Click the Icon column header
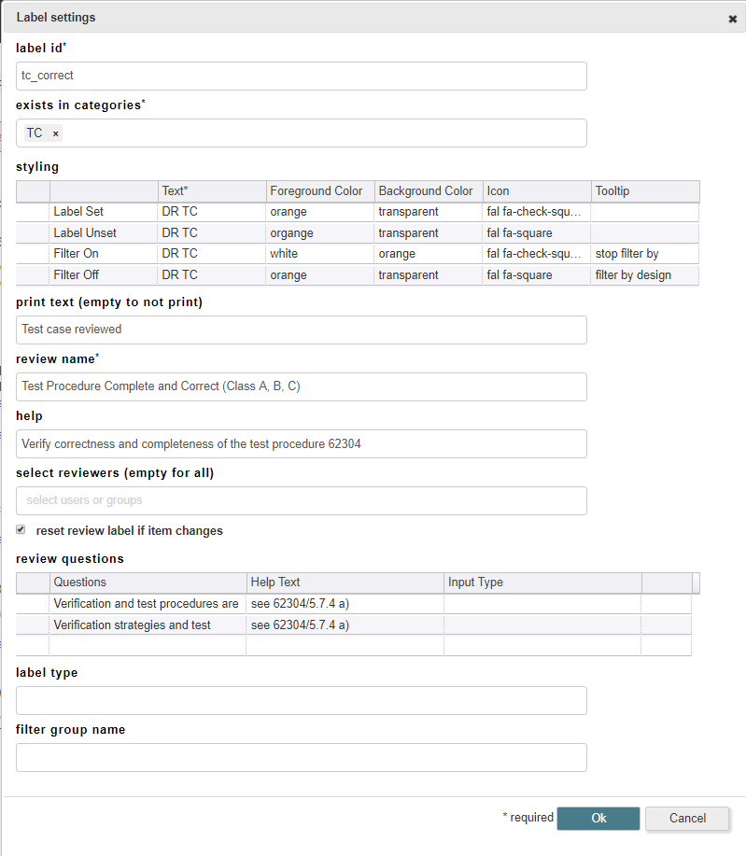746x856 pixels. click(x=537, y=191)
